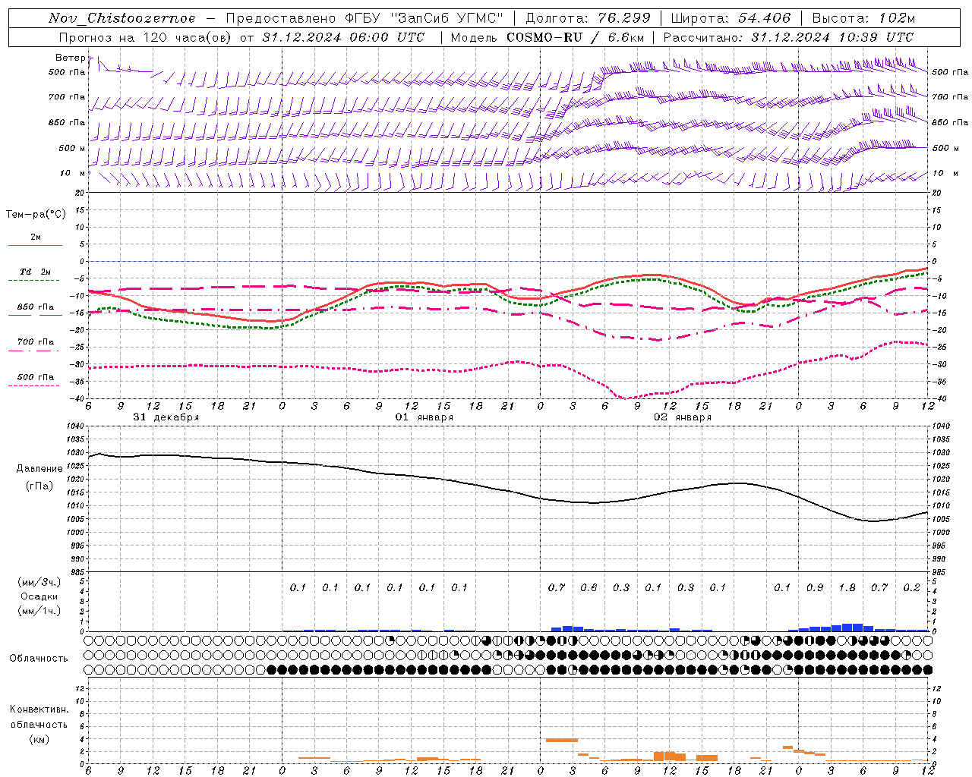Click the Осадки precipitation label
The height and width of the screenshot is (777, 972).
[x=39, y=596]
